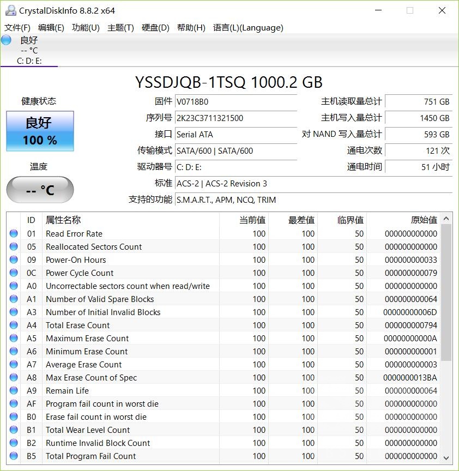The image size is (459, 471).
Task: Click the status LED beside Power-On Hours
Action: (13, 259)
